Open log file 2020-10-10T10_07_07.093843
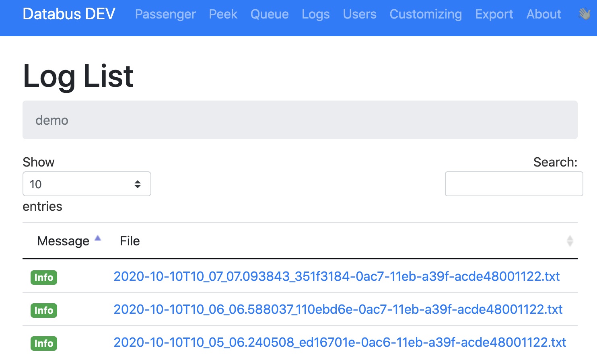Screen dimensions: 597x358 click(x=337, y=276)
